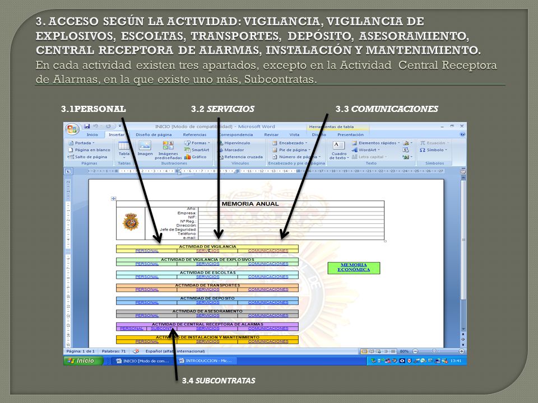Click the Gráfico chart icon
The width and height of the screenshot is (538, 403).
[x=195, y=157]
